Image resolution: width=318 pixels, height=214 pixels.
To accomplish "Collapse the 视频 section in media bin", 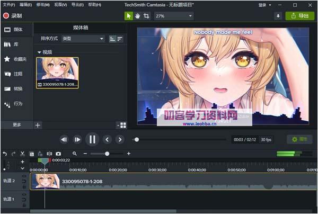I will coord(39,52).
